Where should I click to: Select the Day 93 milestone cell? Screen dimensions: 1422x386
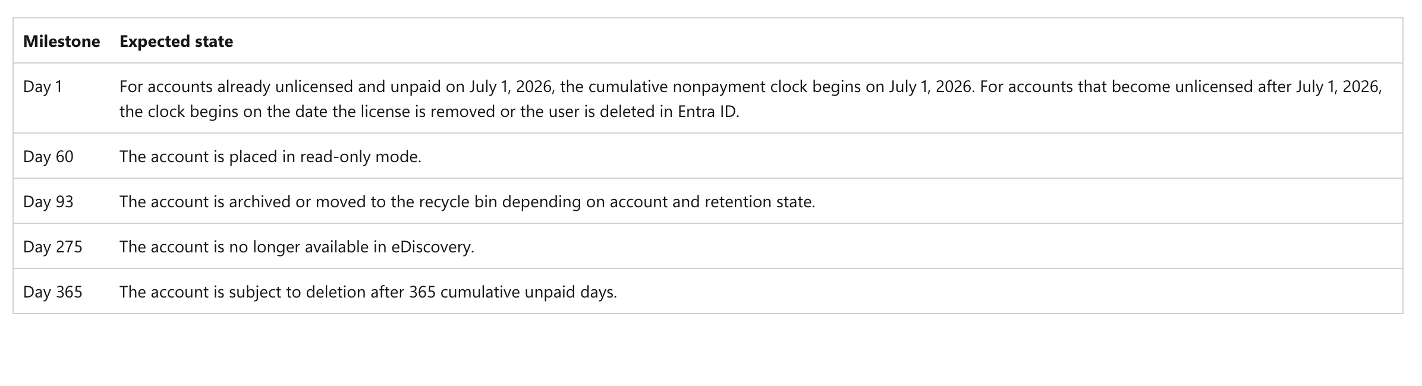[48, 202]
